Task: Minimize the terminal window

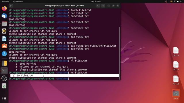Action: tap(109, 6)
